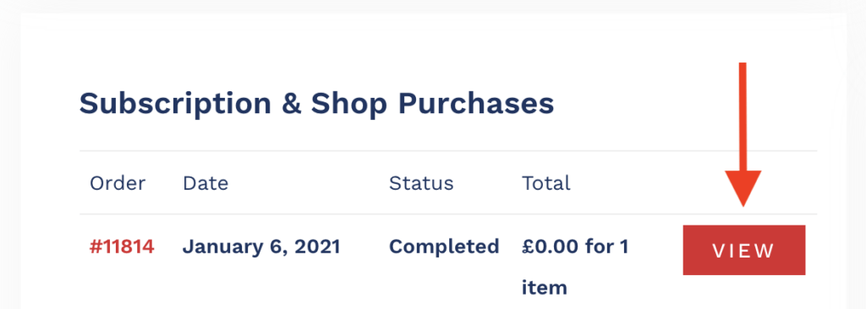Screen dimensions: 866x309
Task: Click the Total column header
Action: click(x=546, y=182)
